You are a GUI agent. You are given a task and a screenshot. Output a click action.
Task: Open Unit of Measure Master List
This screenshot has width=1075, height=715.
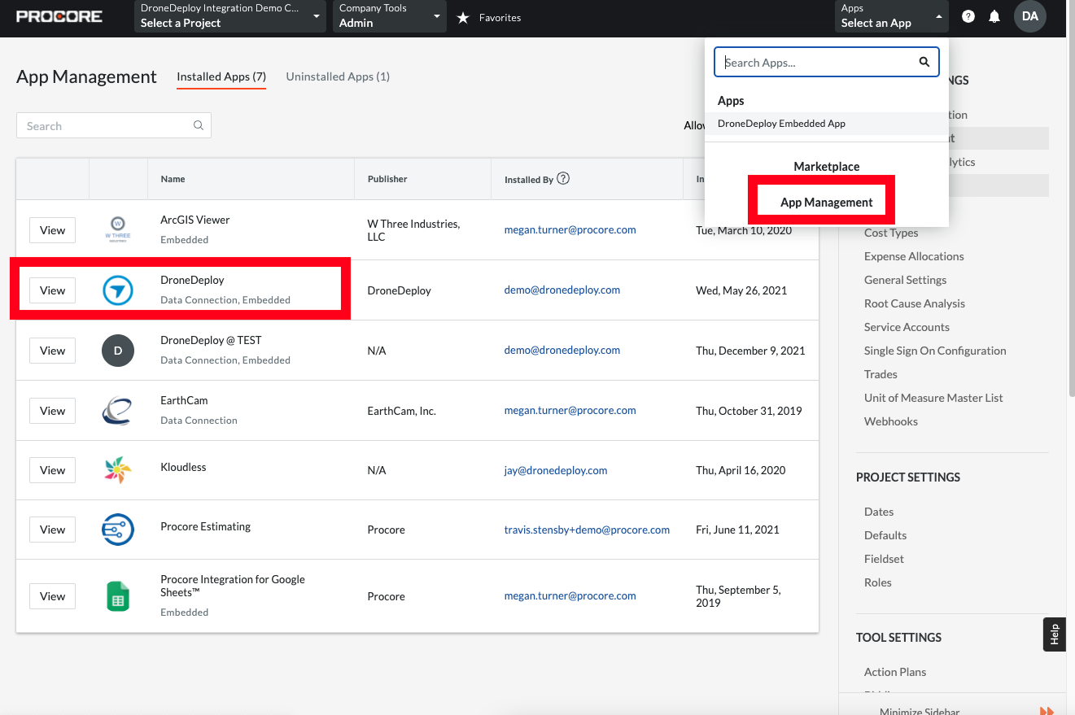pyautogui.click(x=933, y=398)
